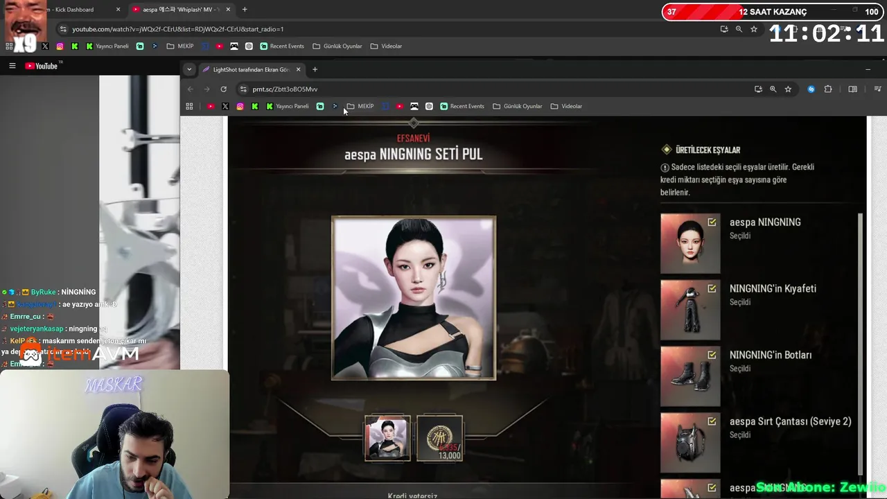Open Recent Events bookmark in back window
This screenshot has width=887, height=499.
point(282,46)
